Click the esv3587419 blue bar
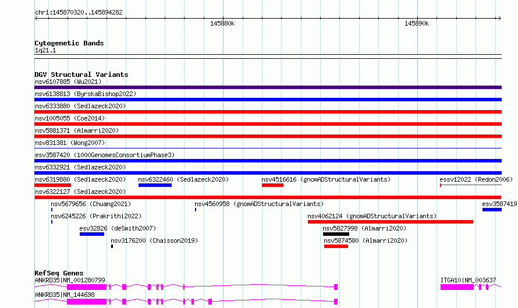Viewport: 518px width, 308px height. coord(492,210)
